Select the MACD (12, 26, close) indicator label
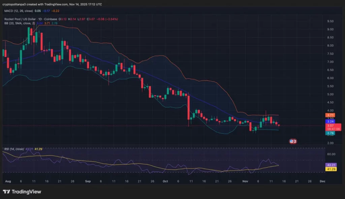The width and height of the screenshot is (345, 199). coord(19,10)
